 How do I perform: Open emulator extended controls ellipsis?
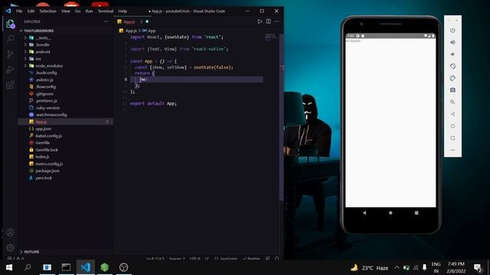tap(452, 150)
